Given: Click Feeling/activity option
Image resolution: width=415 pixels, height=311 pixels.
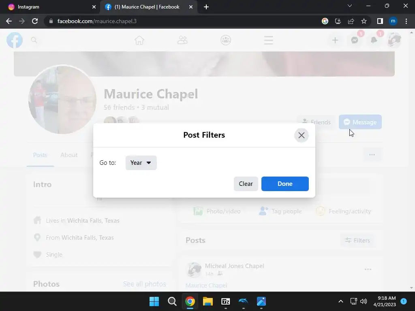Looking at the screenshot, I should [344, 211].
